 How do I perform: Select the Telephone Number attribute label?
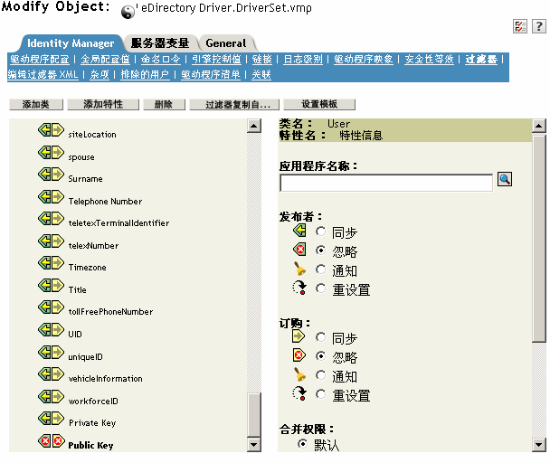(x=105, y=202)
